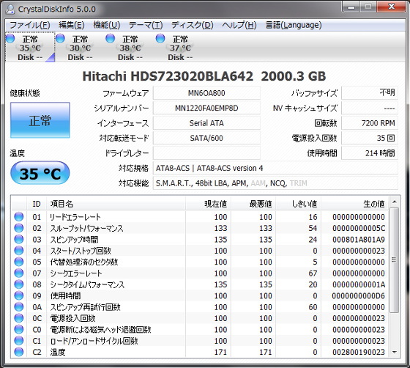Screen dimensions: 410x368
Task: Click the firmware field MN6OA800
Action: click(x=206, y=93)
